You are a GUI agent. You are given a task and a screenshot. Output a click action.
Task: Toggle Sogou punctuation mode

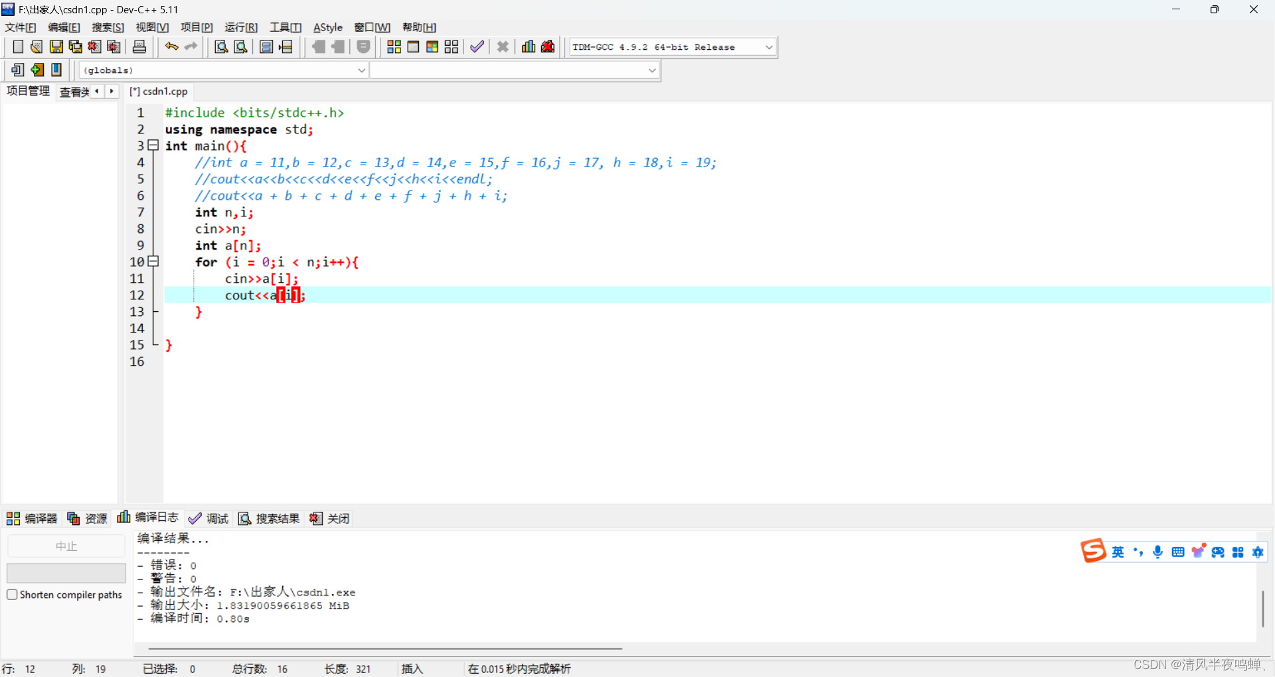1138,552
